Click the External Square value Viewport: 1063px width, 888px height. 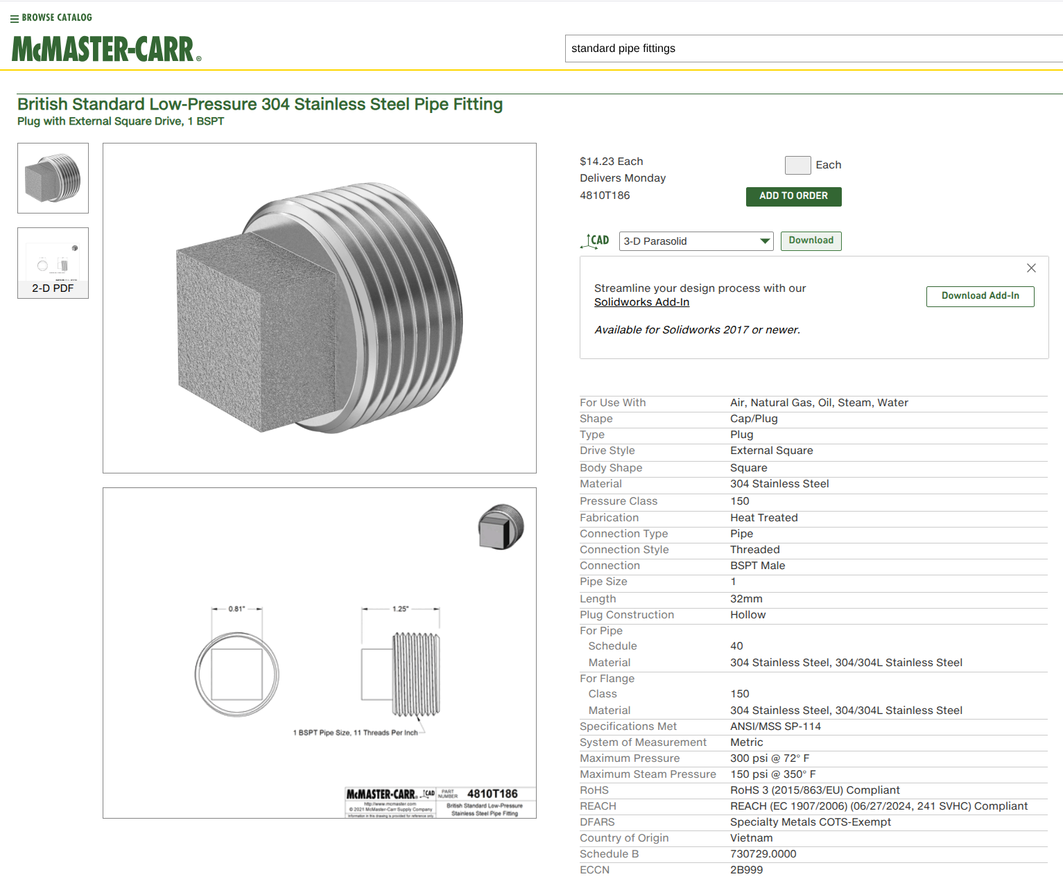tap(771, 451)
